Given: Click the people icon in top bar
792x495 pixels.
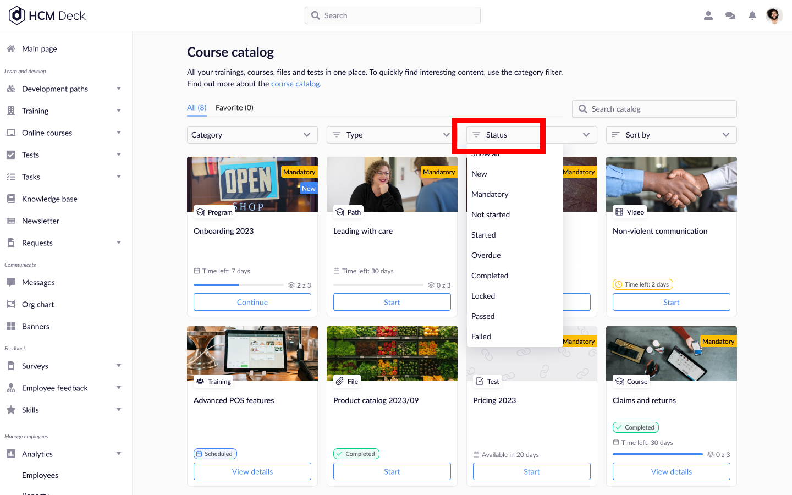Looking at the screenshot, I should [x=708, y=15].
